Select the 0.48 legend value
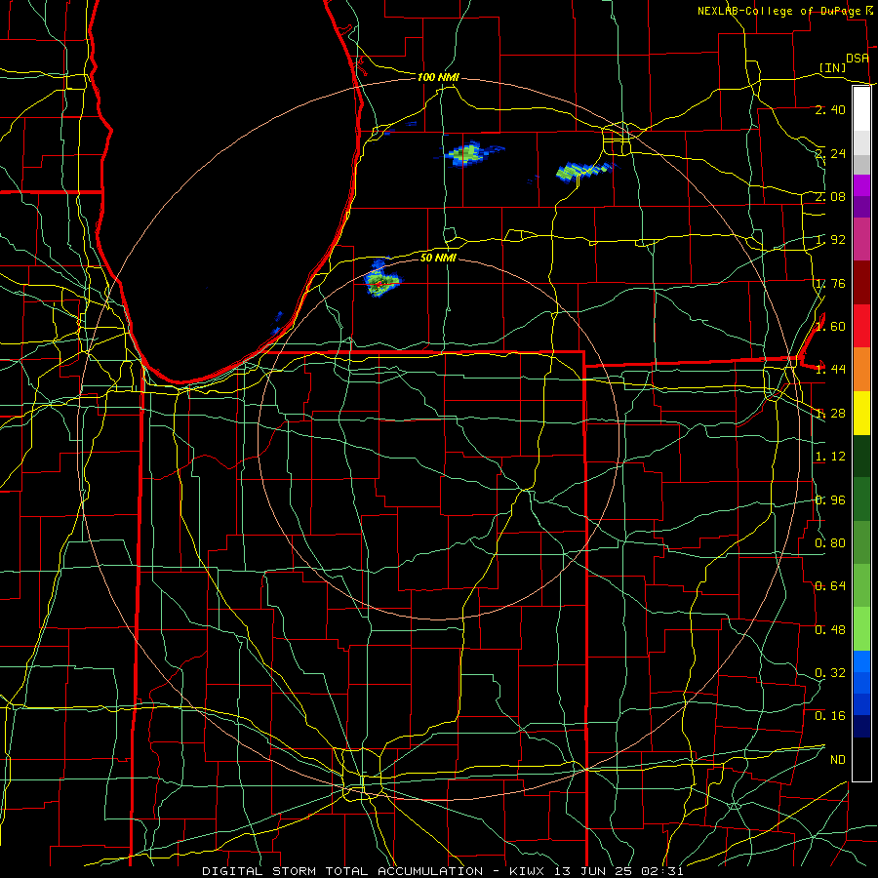Viewport: 878px width, 878px height. [x=830, y=630]
